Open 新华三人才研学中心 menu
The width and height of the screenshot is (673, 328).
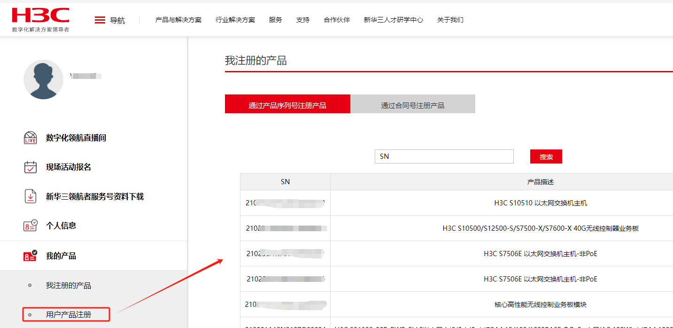click(394, 20)
